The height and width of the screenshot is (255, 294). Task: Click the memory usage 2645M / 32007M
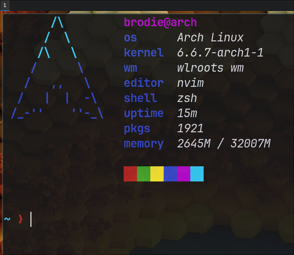[224, 144]
